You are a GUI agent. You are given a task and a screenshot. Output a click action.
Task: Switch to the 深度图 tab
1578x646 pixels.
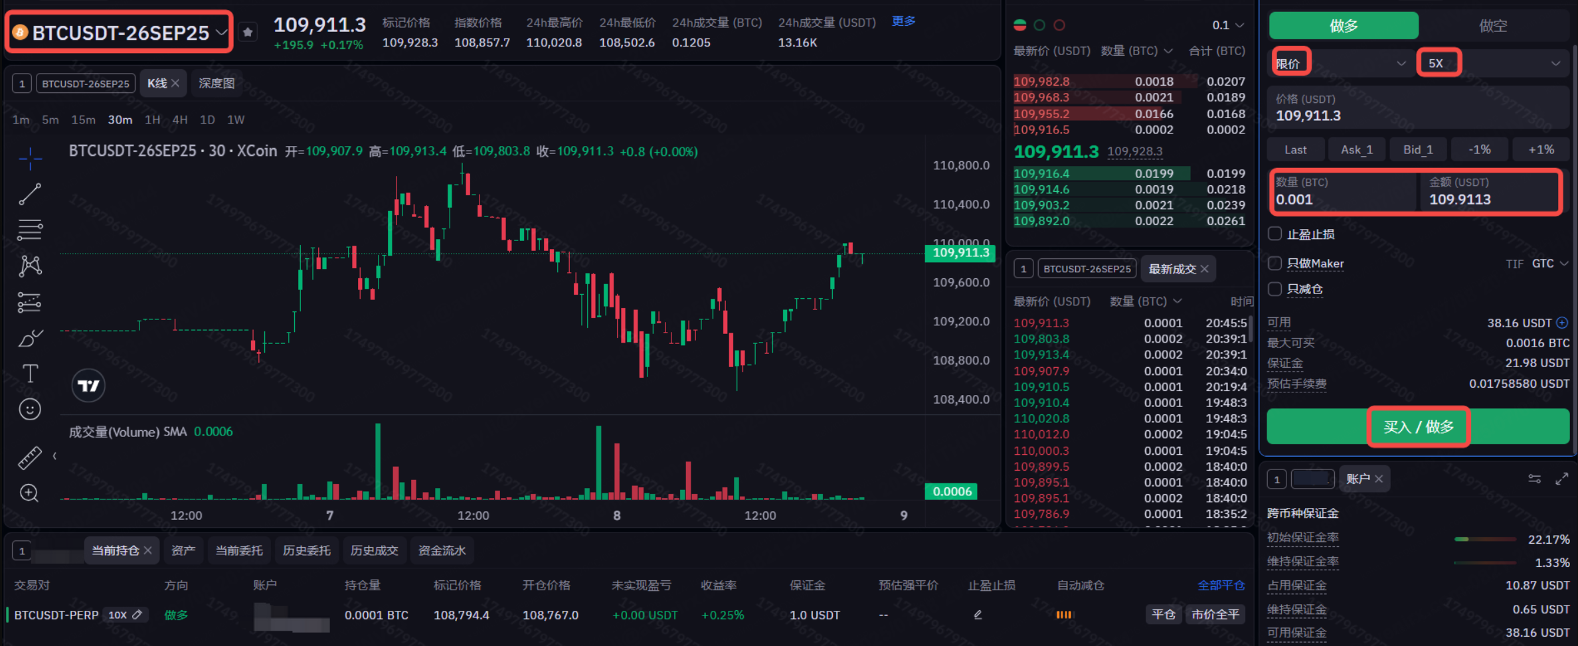tap(217, 84)
